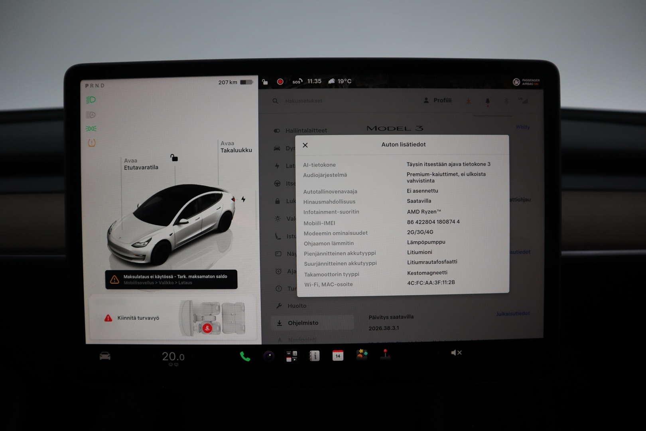
Task: Tap the fog light indicator icon
Action: (x=91, y=129)
